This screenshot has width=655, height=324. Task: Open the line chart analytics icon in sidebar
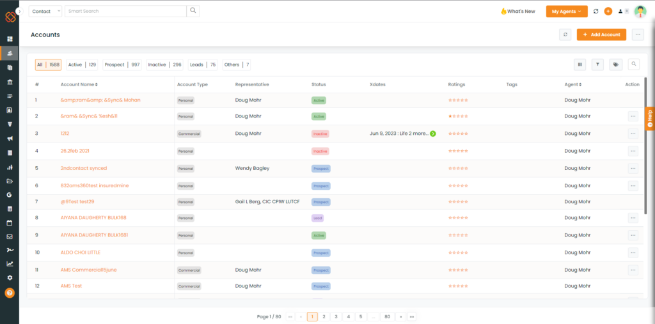click(10, 264)
